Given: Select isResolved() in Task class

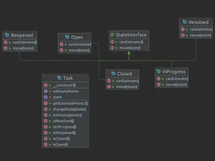Looking at the screenshot, I should 63,121.
